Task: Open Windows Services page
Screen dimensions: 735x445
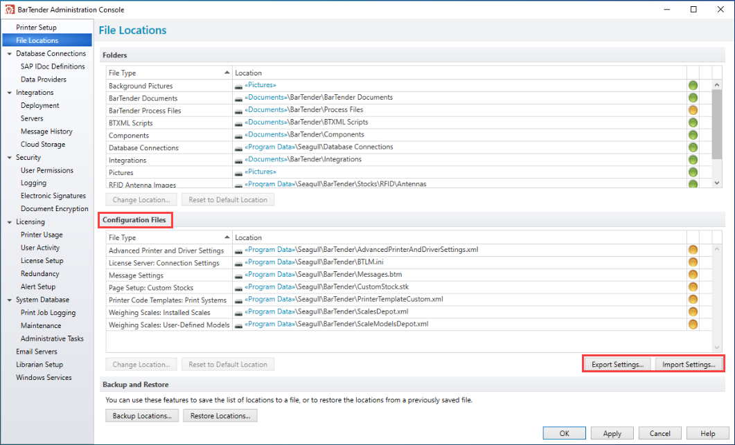Action: coord(44,378)
